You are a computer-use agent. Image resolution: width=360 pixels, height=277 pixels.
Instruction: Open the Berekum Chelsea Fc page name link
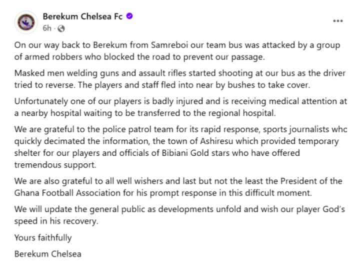(x=82, y=17)
